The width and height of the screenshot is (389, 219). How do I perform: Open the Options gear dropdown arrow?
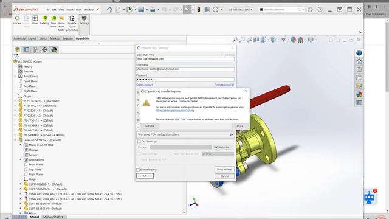tap(221, 10)
